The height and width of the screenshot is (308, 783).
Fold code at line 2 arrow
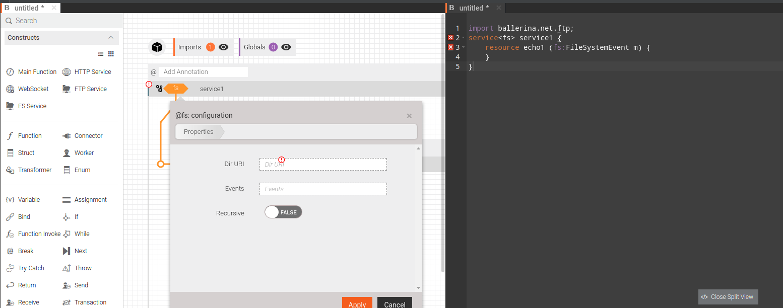click(x=463, y=38)
